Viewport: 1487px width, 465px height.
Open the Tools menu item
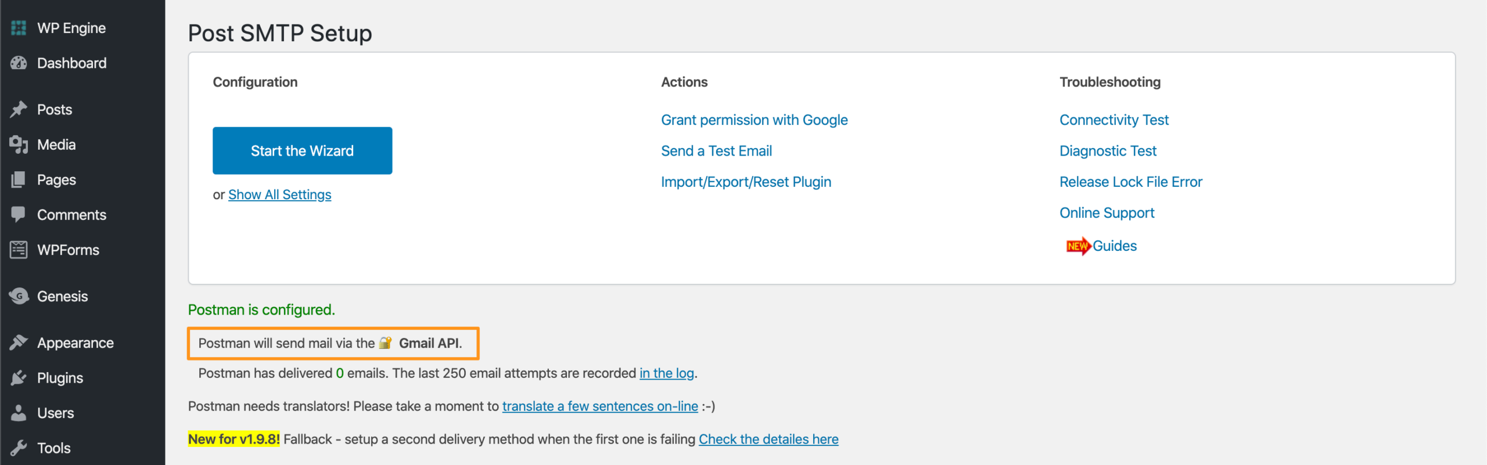tap(53, 448)
